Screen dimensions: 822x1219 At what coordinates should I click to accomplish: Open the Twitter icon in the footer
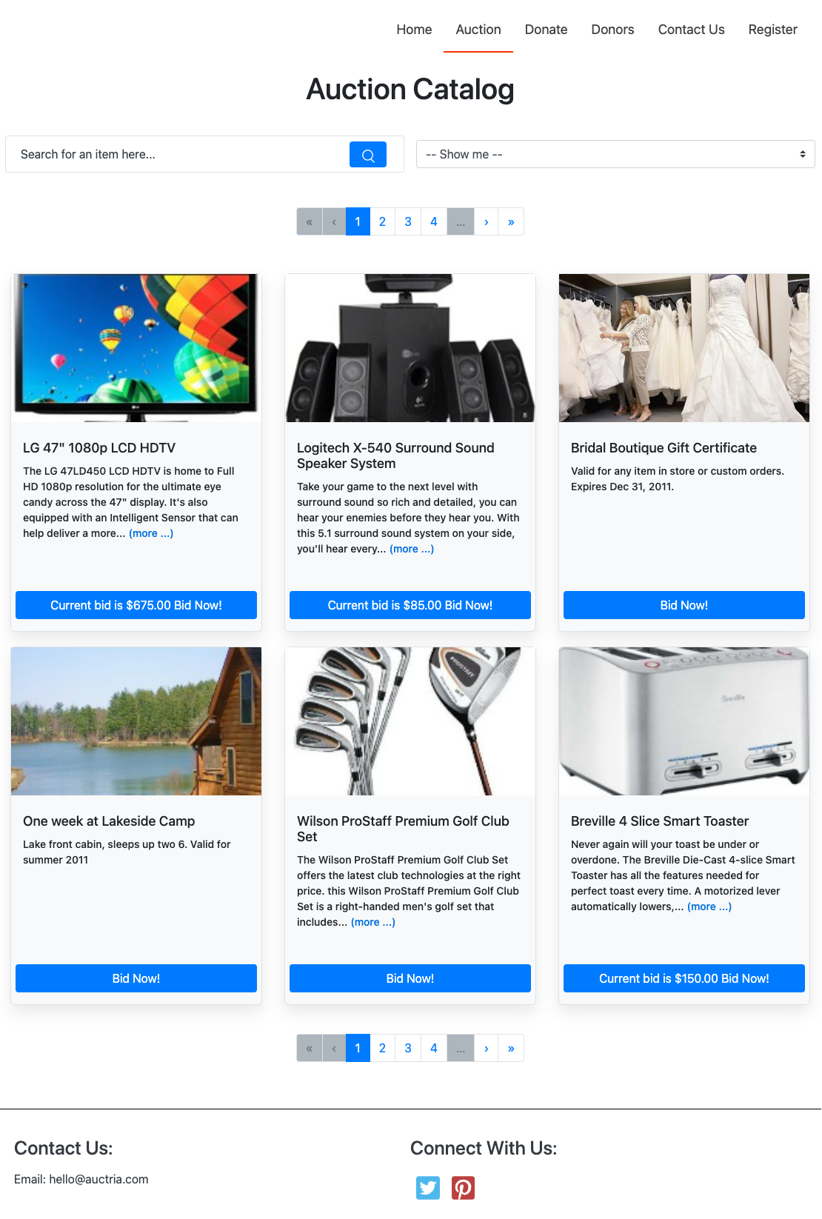coord(428,1187)
